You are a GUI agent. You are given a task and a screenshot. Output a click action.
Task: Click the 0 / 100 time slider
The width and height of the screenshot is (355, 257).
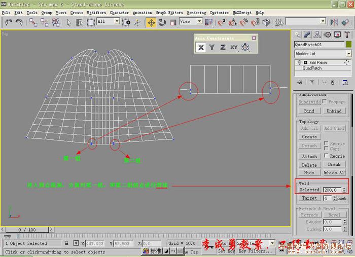click(27, 230)
